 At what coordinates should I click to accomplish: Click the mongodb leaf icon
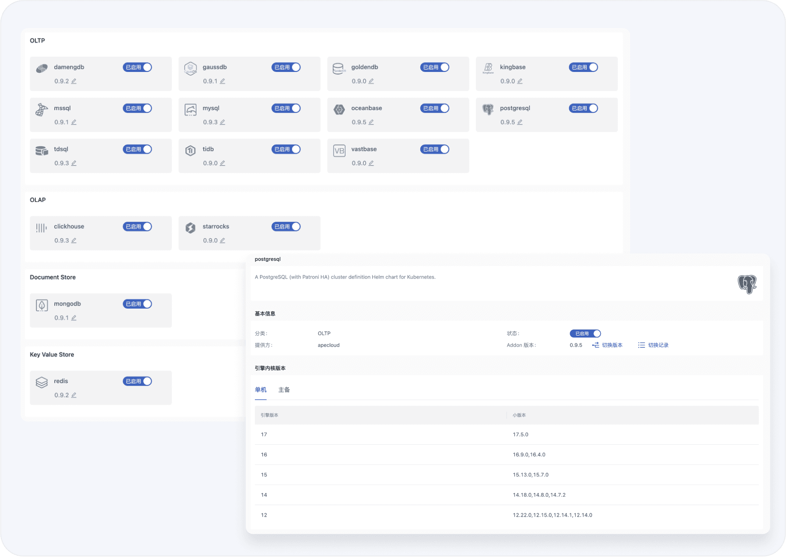click(x=42, y=305)
